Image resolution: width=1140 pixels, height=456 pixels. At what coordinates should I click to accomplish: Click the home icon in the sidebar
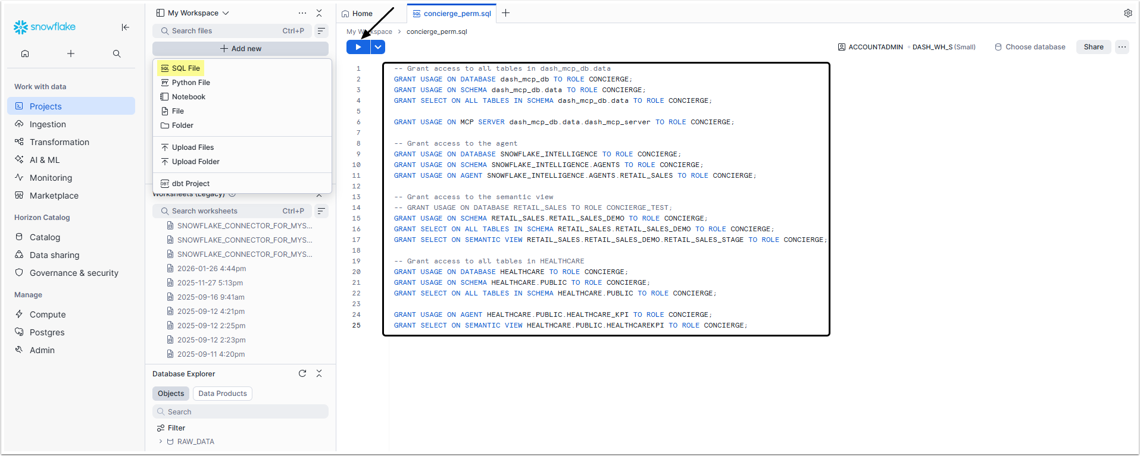25,54
